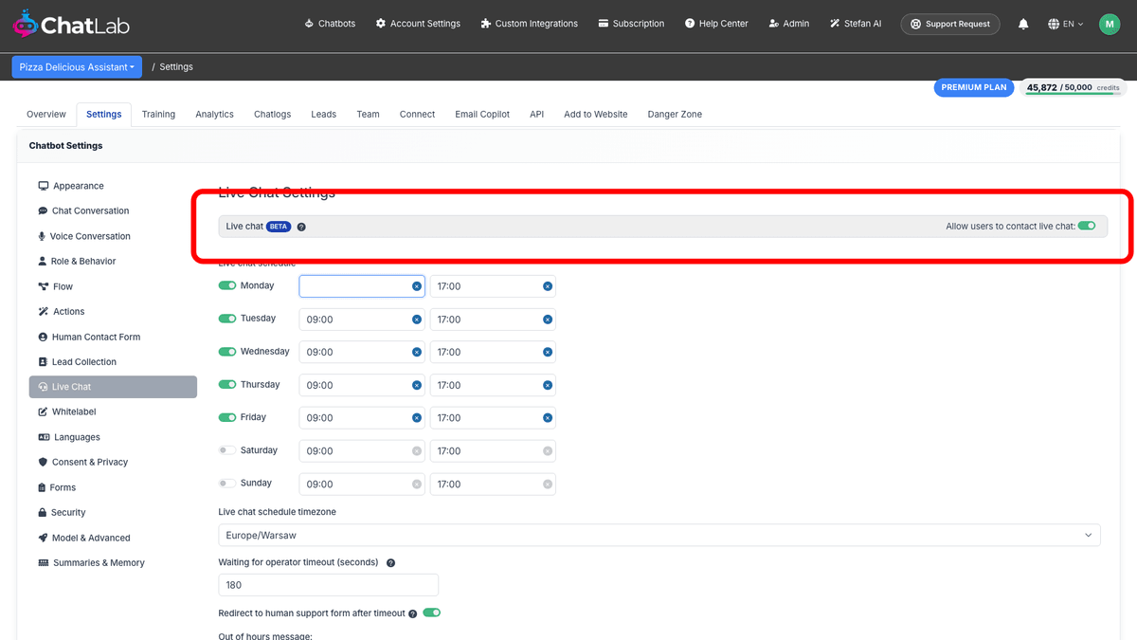Switch to Training tab
The height and width of the screenshot is (640, 1137).
point(158,114)
